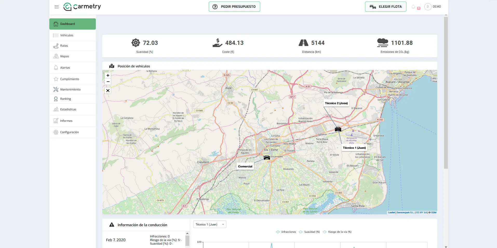Image resolution: width=497 pixels, height=248 pixels.
Task: Click the DEMO user avatar
Action: 428,7
